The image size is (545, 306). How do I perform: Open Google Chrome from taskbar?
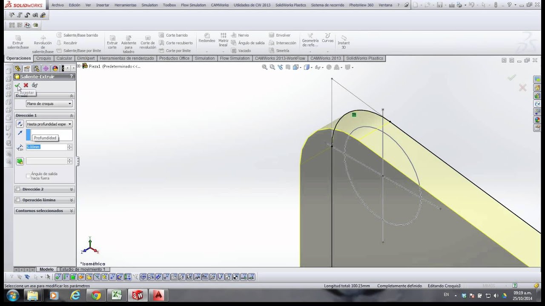(96, 295)
